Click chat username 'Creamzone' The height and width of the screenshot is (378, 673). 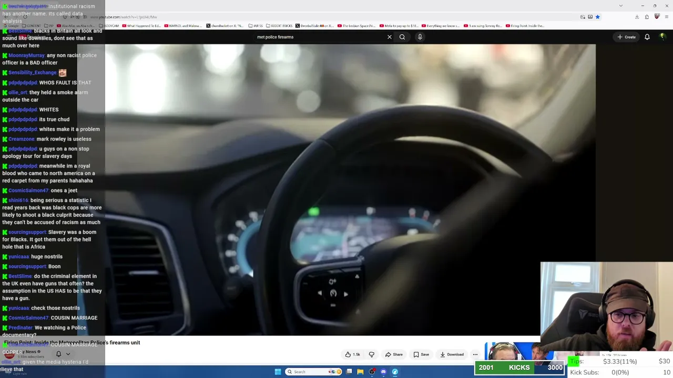[x=22, y=139]
